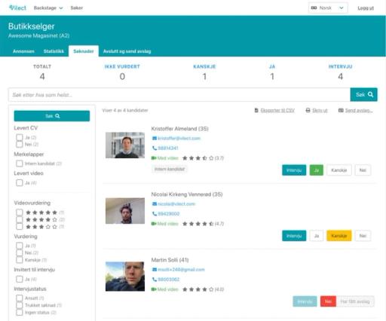Click the main Søk button with magnifier
The width and height of the screenshot is (386, 321).
click(364, 95)
